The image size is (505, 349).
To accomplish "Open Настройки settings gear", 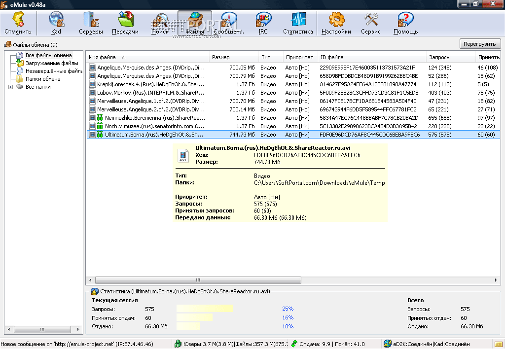I will [336, 23].
